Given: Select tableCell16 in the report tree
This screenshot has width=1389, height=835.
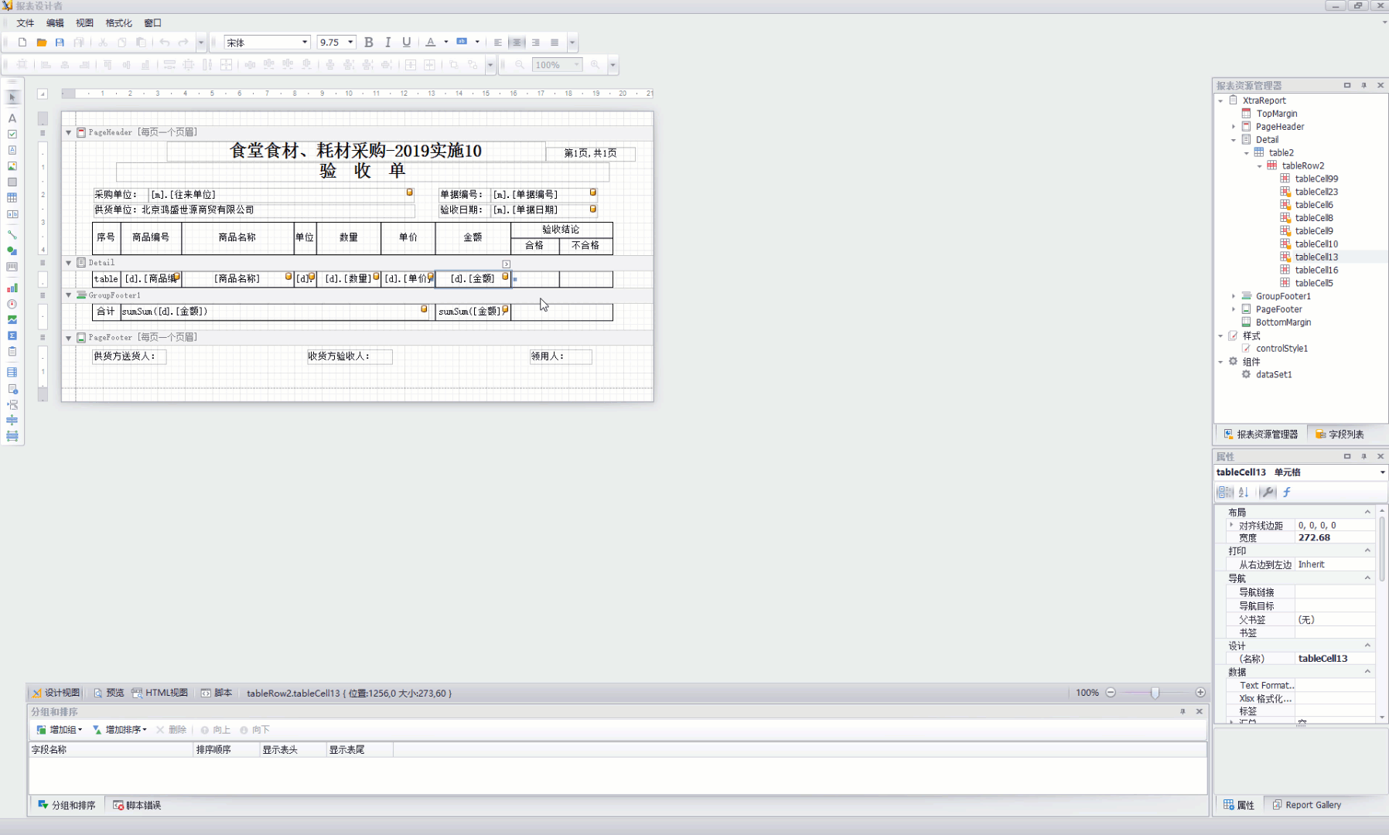Looking at the screenshot, I should click(1316, 270).
